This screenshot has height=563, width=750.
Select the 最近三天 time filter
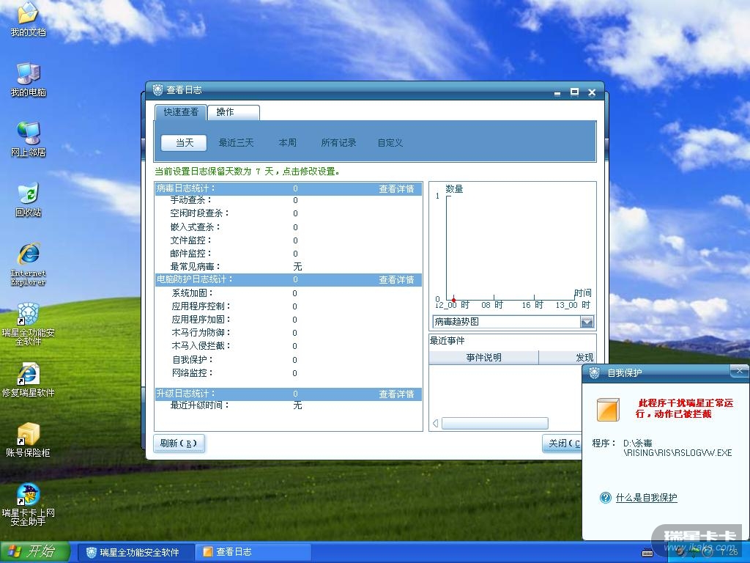[x=236, y=143]
